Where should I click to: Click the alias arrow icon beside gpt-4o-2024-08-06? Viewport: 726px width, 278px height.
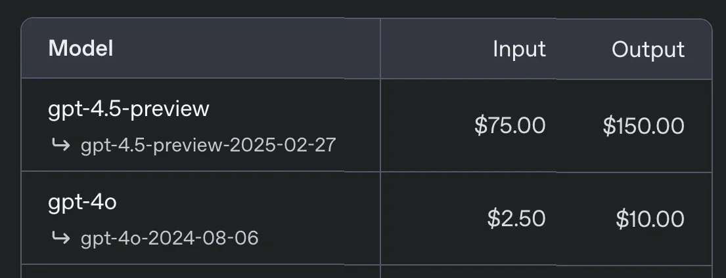coord(61,237)
